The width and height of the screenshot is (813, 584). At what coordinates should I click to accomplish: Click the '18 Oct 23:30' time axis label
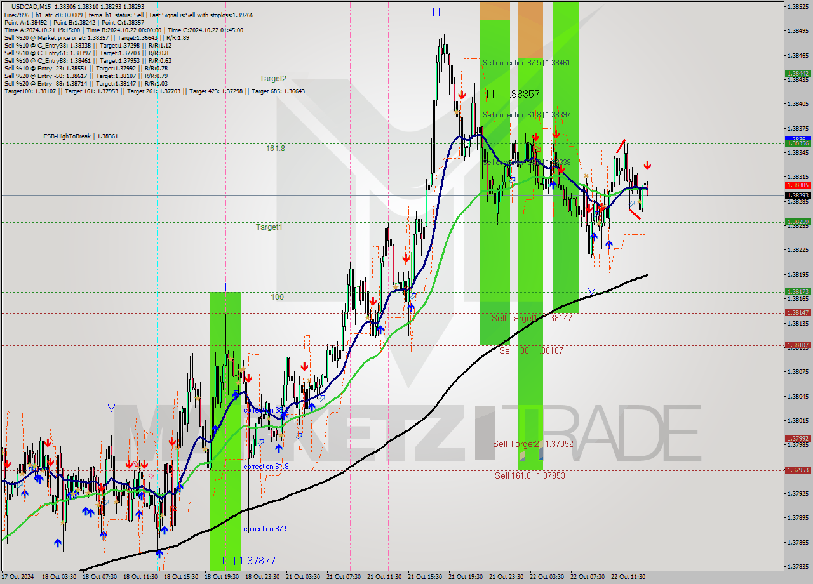click(262, 577)
